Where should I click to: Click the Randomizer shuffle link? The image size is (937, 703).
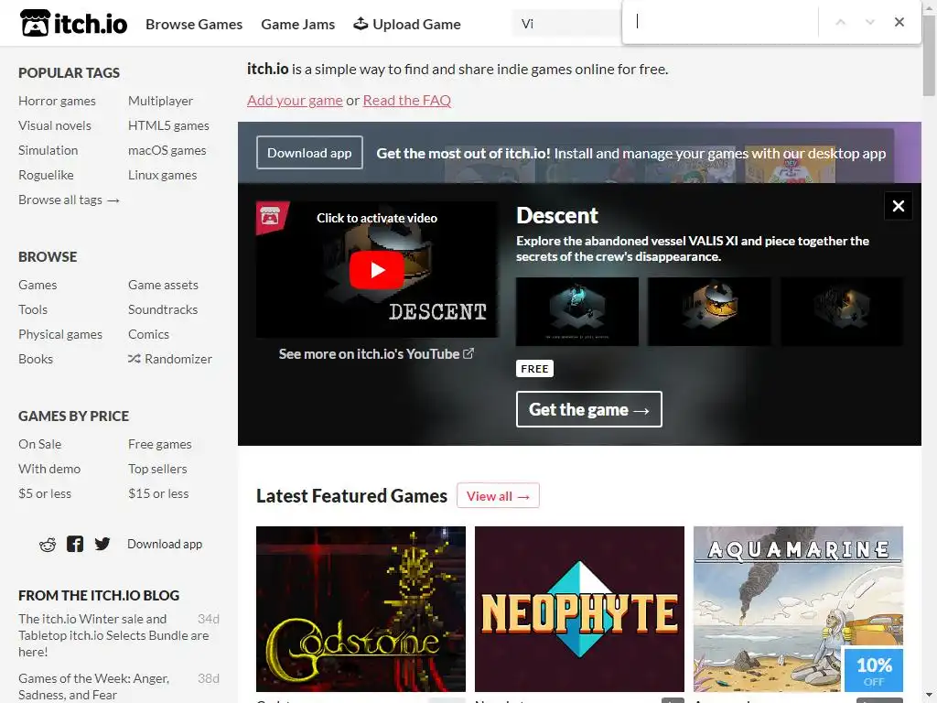click(x=169, y=359)
